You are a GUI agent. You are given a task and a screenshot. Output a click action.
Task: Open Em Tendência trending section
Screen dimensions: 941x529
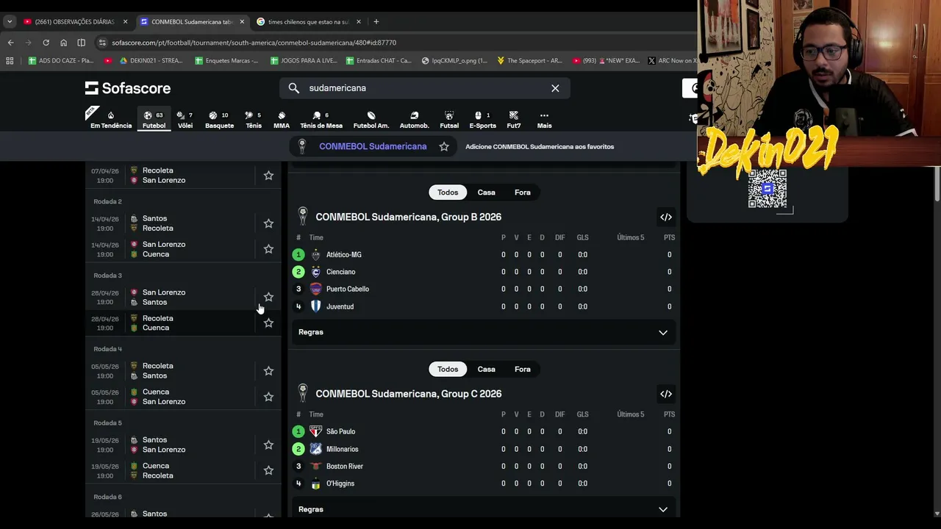111,120
